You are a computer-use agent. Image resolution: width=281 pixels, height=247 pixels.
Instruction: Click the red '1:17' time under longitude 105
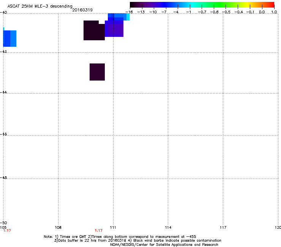coord(7,231)
